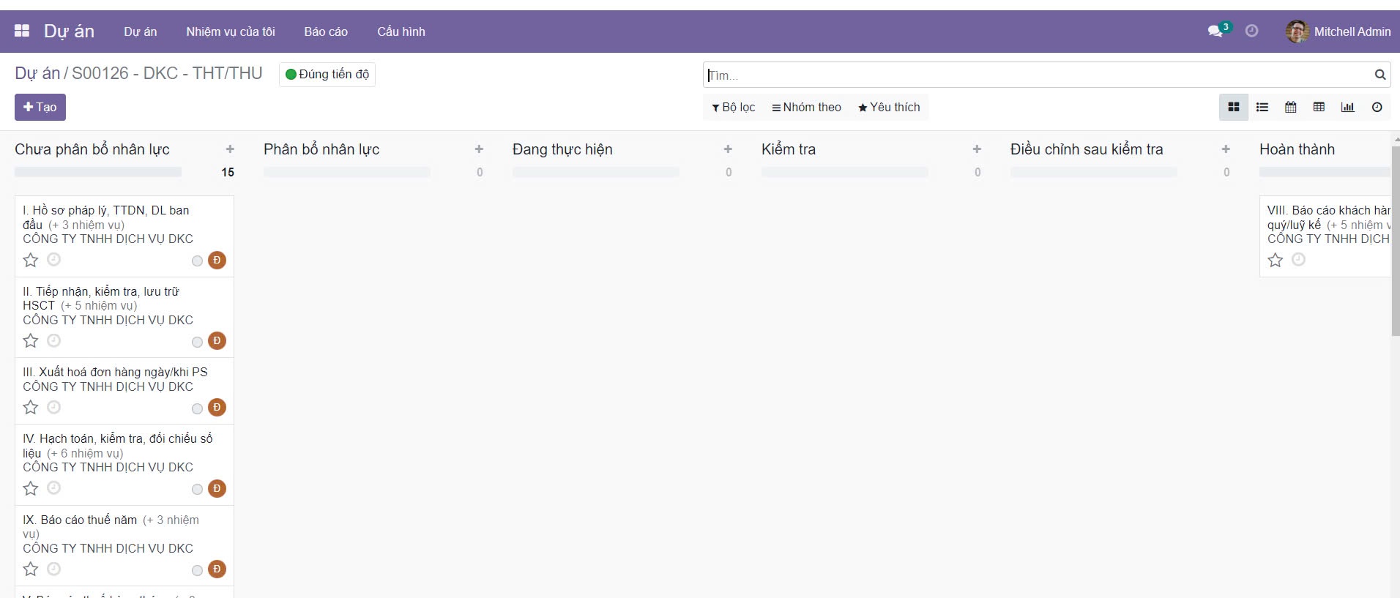Switch to calendar view
The image size is (1400, 598).
pos(1291,108)
